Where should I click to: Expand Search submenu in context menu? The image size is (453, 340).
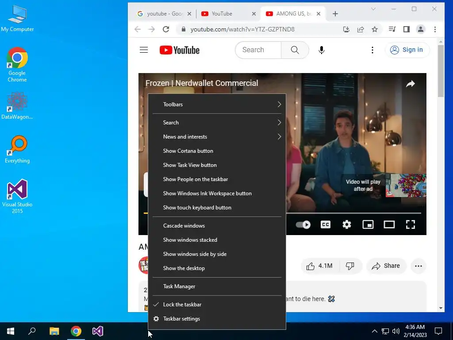[217, 123]
